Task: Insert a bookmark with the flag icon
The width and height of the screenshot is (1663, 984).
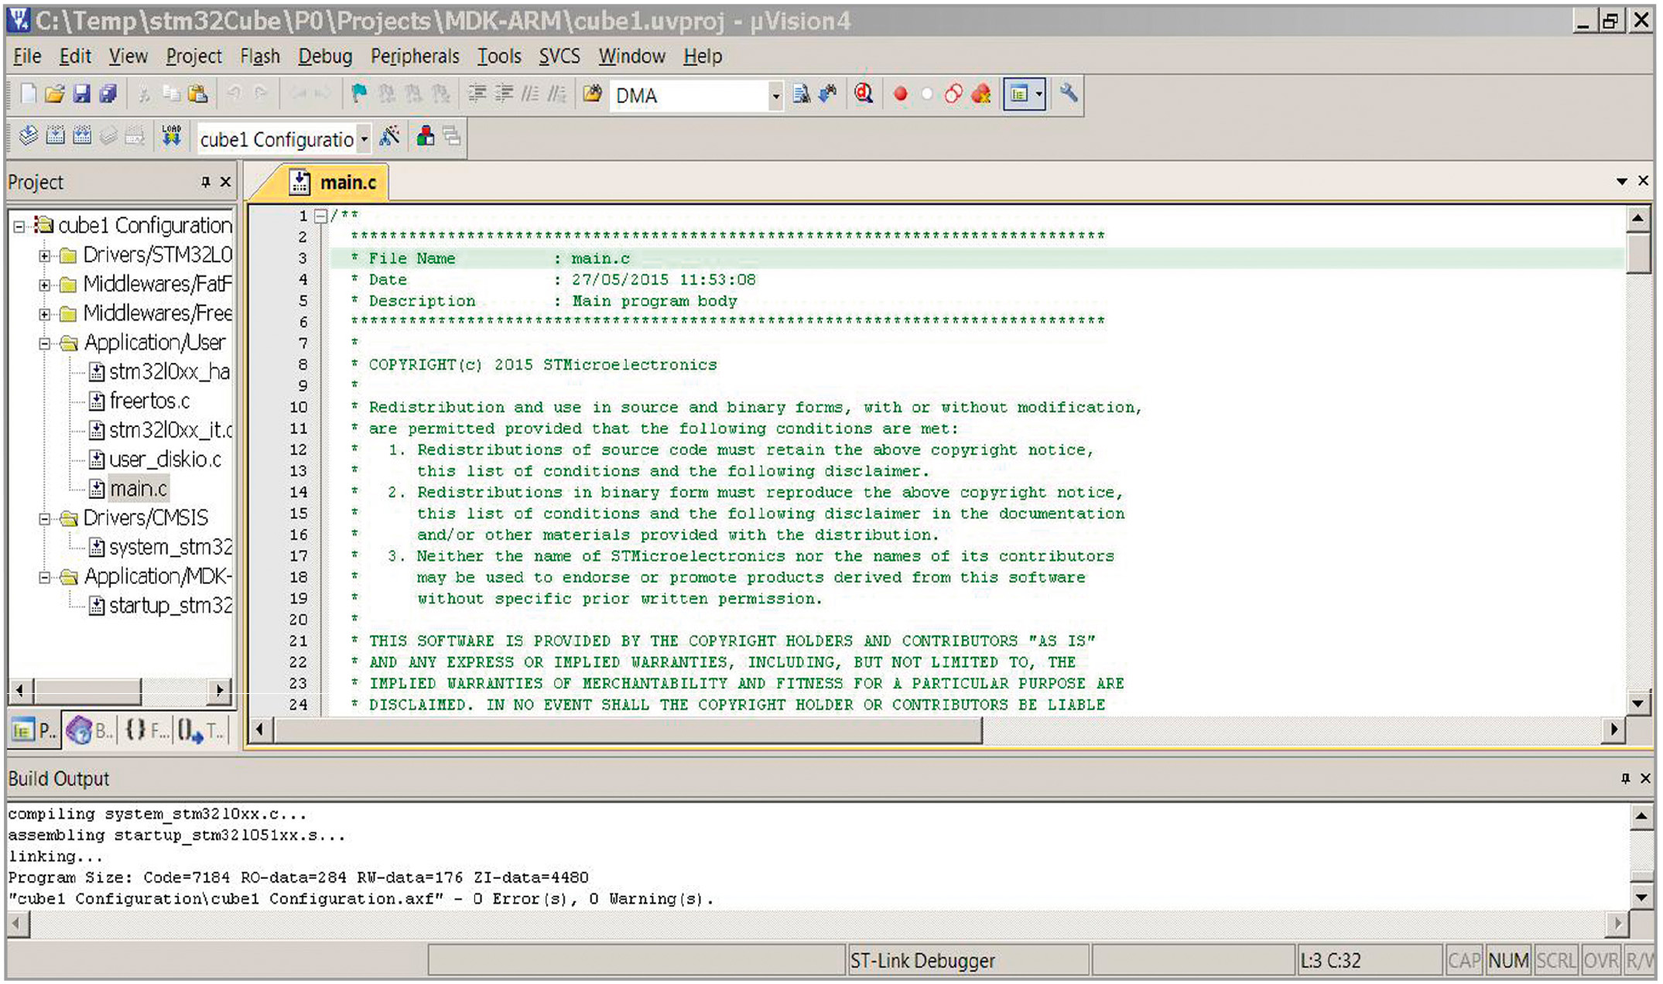Action: click(x=358, y=94)
